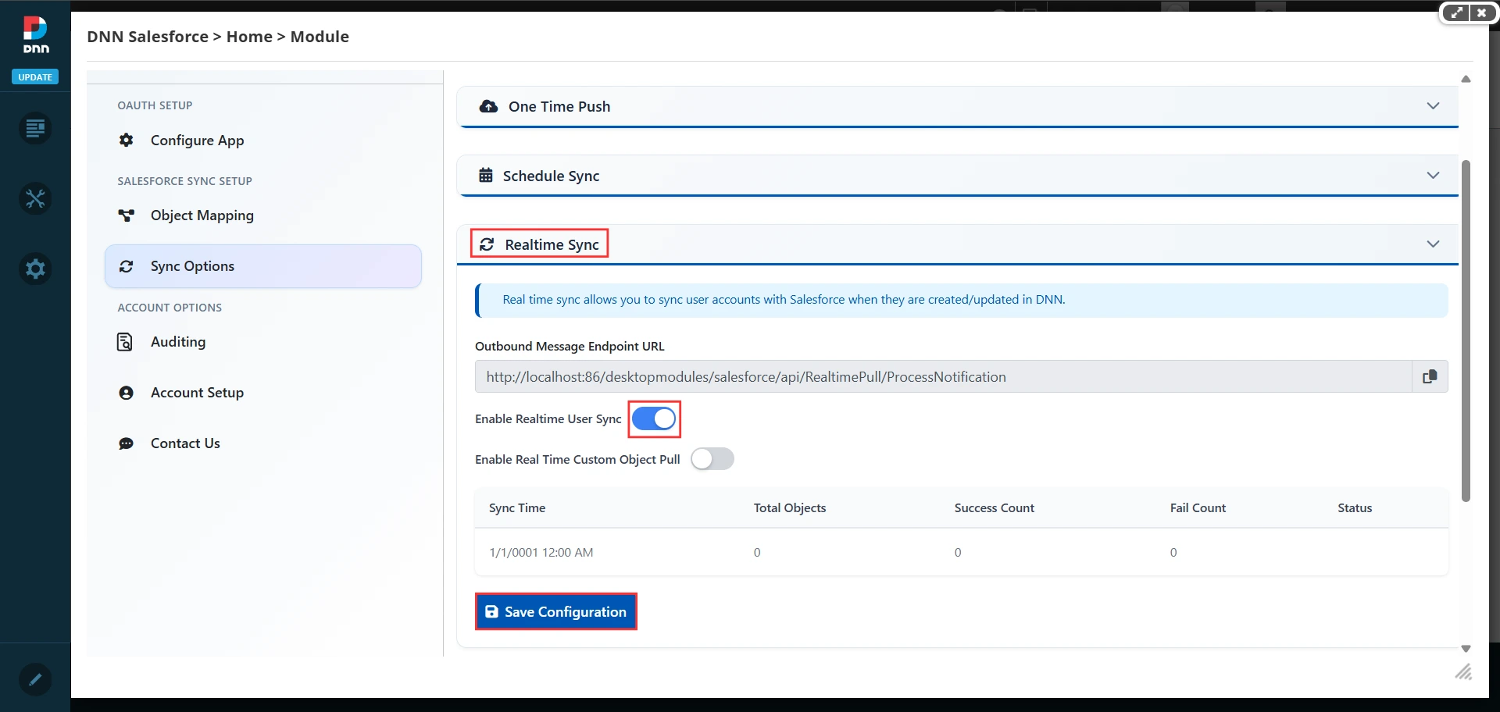Click the resize grip icon at bottom right
Image resolution: width=1500 pixels, height=712 pixels.
(x=1463, y=671)
